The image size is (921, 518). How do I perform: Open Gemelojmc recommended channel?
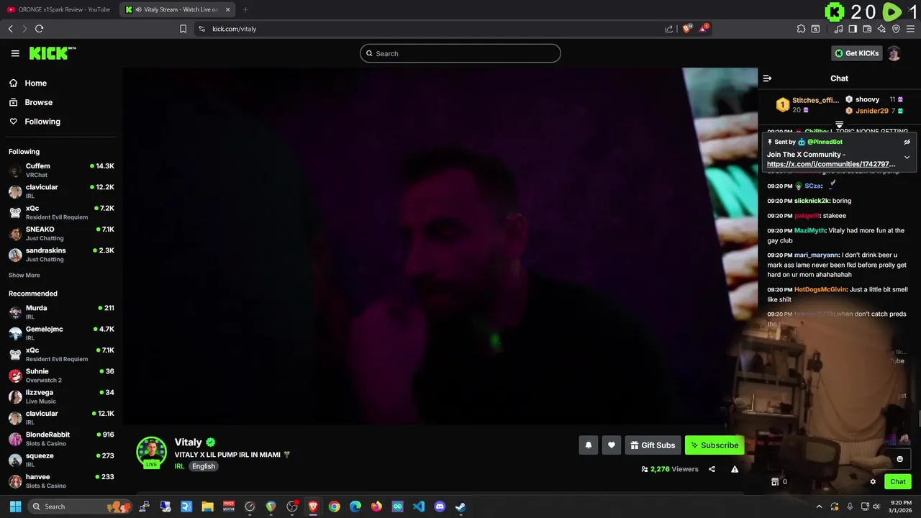(60, 333)
